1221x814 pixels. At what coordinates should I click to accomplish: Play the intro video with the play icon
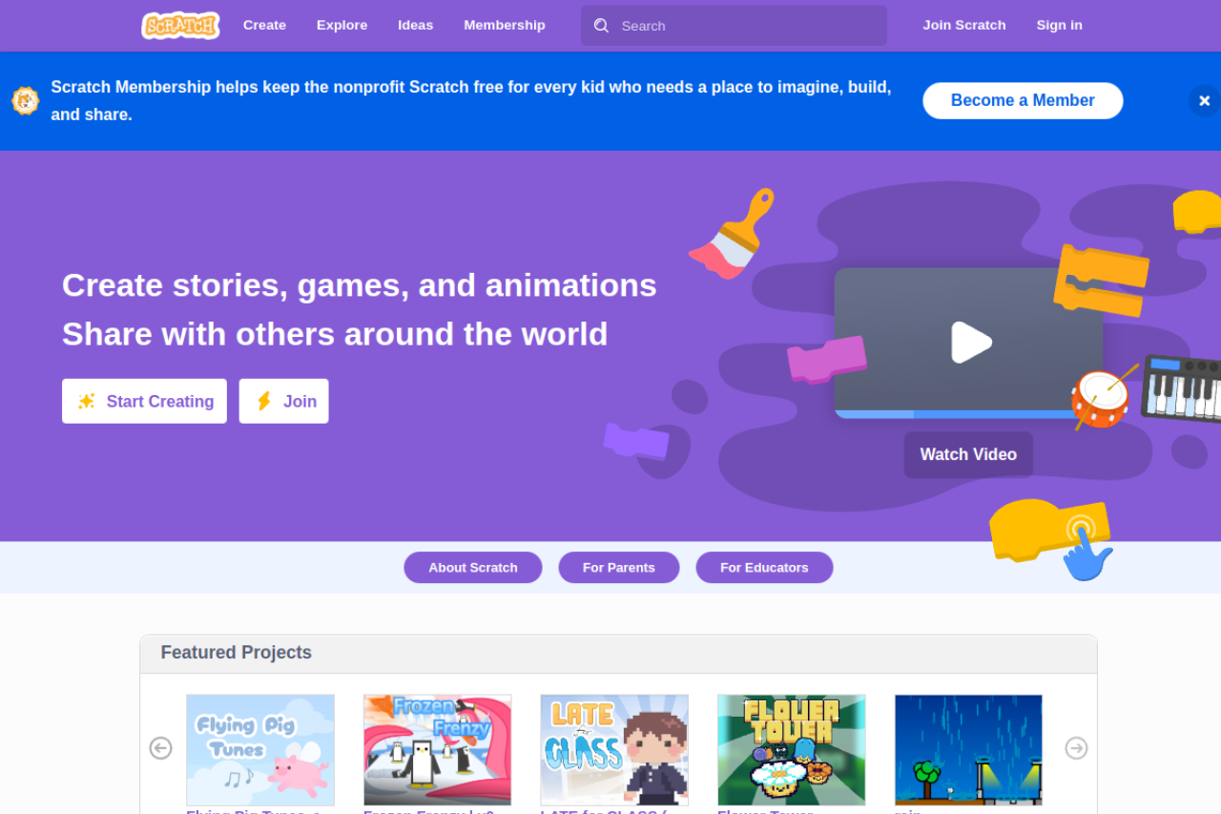click(971, 342)
